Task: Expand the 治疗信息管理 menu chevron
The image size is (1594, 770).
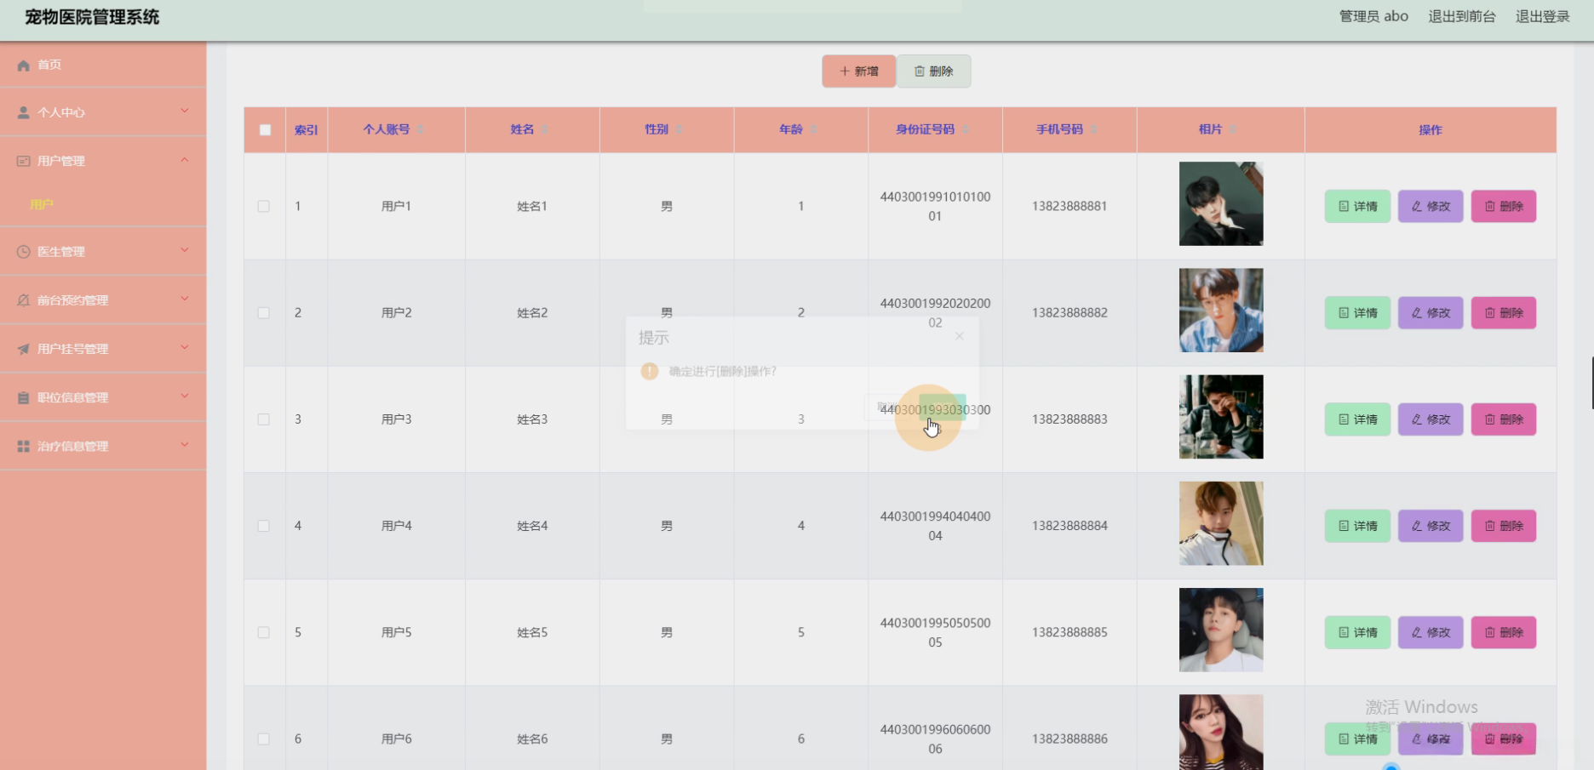Action: pos(185,444)
